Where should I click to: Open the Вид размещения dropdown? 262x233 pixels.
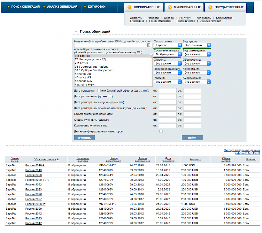(x=197, y=54)
